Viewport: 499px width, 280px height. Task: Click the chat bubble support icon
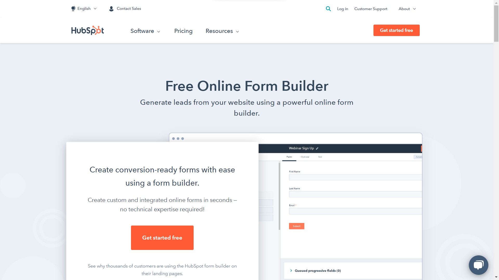pos(478,265)
